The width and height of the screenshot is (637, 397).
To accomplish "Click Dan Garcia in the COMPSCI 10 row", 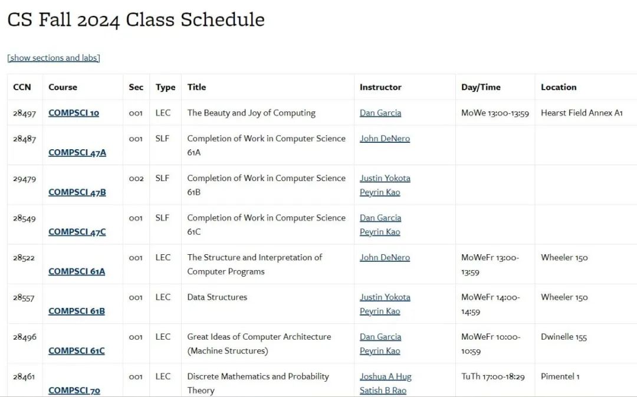I will click(380, 113).
